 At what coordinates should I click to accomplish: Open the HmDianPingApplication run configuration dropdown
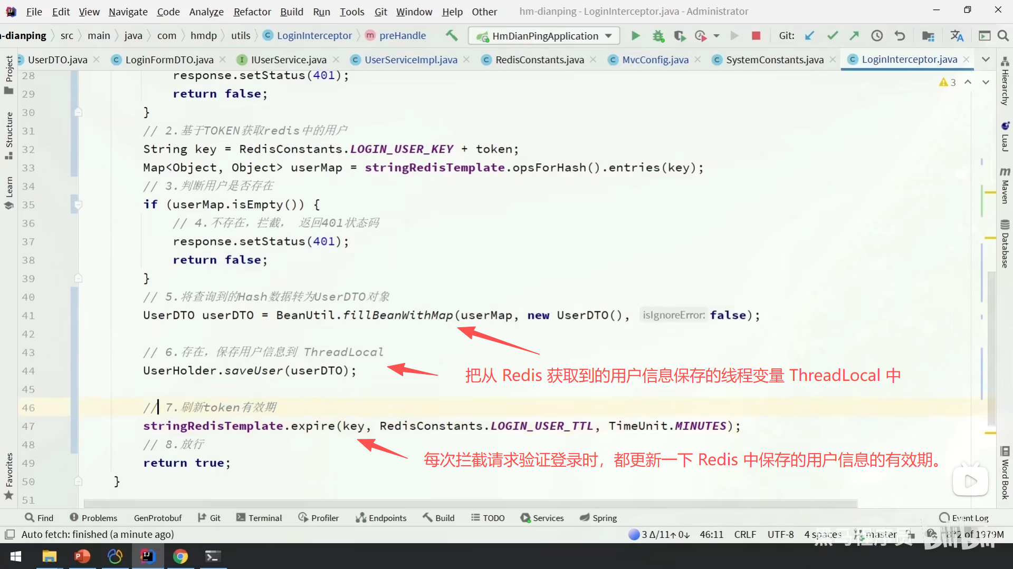click(x=608, y=36)
